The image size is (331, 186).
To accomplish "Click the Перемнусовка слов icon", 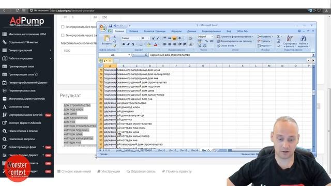I will coord(5,91).
